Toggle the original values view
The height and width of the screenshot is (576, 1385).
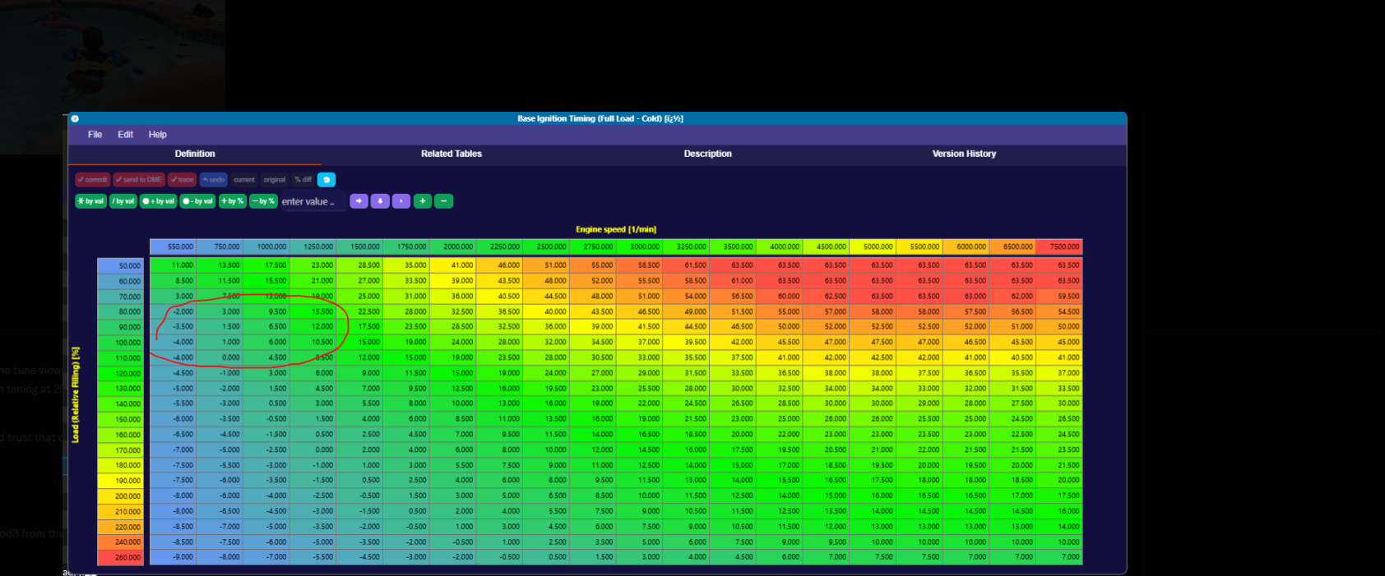tap(275, 180)
